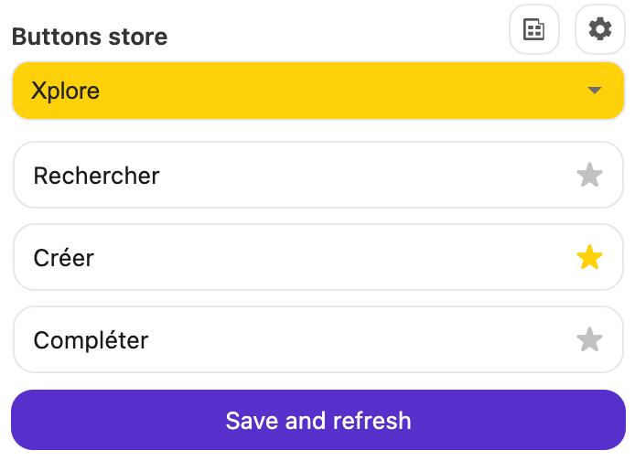Click the Compléter label text
Screen dimensions: 635x461
click(91, 341)
